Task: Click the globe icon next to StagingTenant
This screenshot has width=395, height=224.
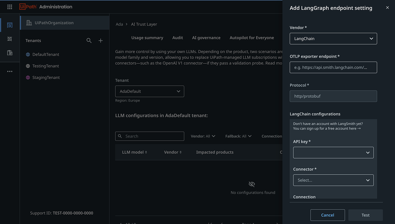Action: click(28, 78)
